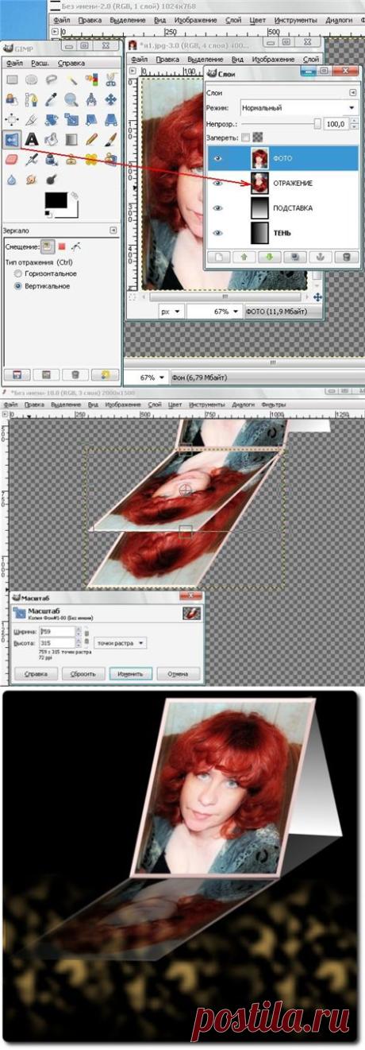Select the Scale tool in toolbox
This screenshot has height=1050, width=365.
71,119
